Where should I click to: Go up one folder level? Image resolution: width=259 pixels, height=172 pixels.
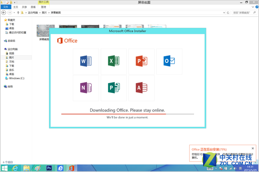(x=18, y=12)
